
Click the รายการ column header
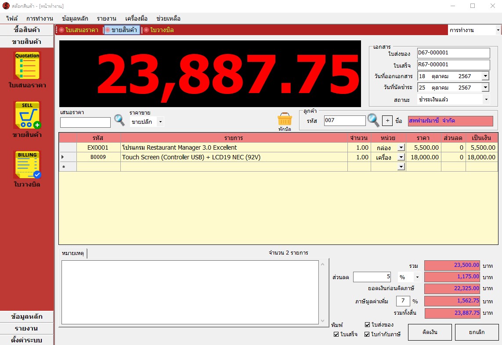pyautogui.click(x=234, y=138)
